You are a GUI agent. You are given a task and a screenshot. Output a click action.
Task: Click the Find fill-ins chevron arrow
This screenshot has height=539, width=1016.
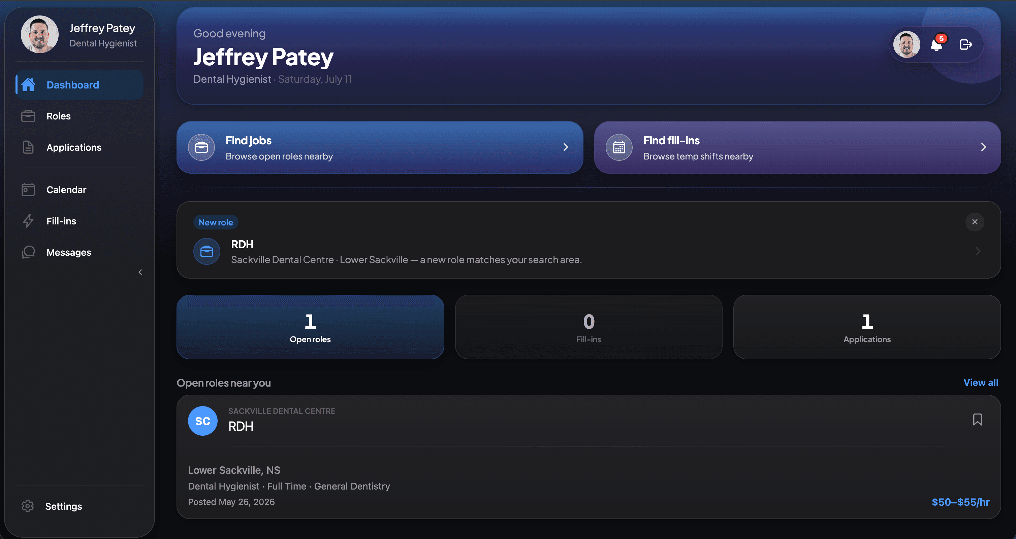984,147
